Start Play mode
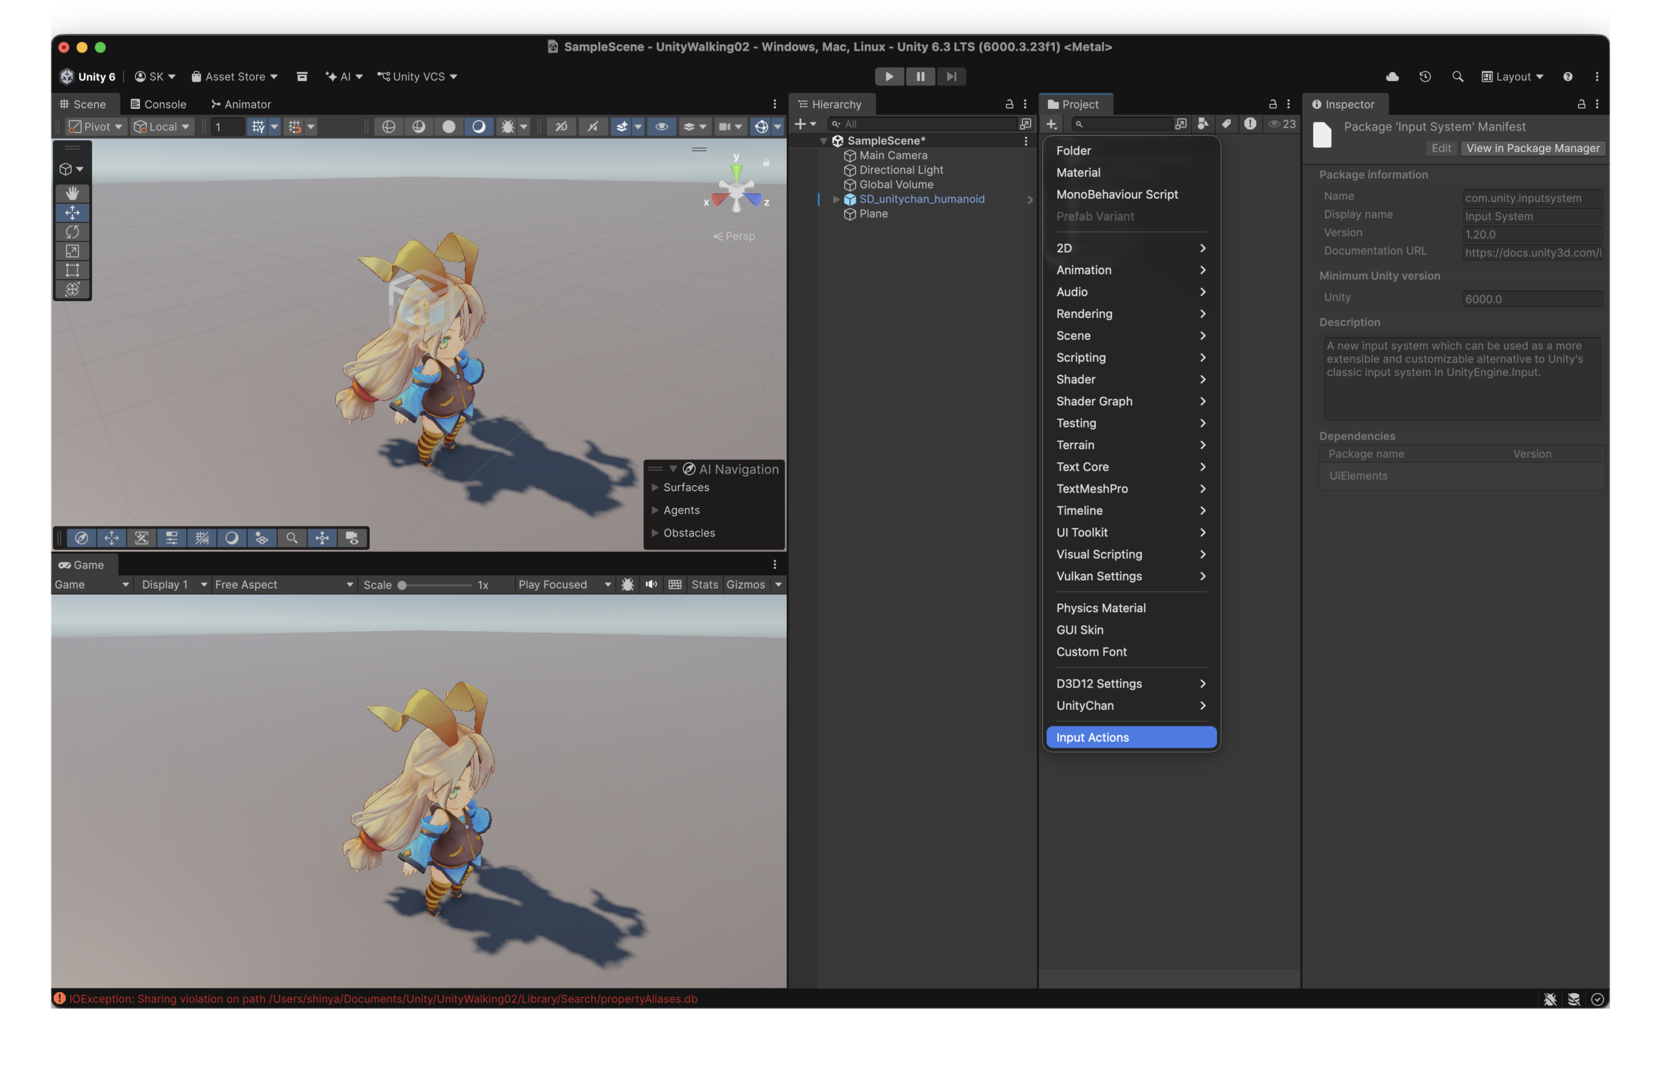Viewport: 1661px width, 1076px height. [888, 77]
